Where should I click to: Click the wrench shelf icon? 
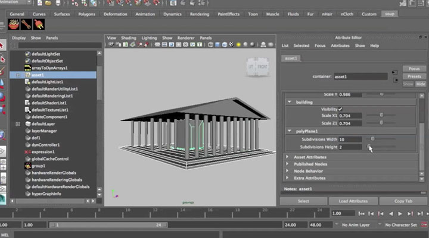pos(26,24)
